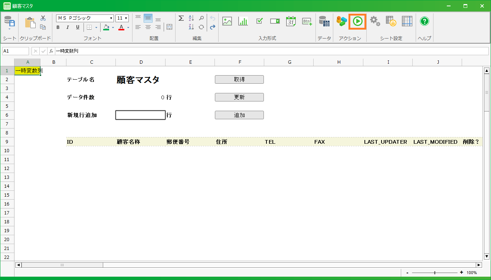Click the add button (Btn+) icon
This screenshot has height=280, width=491.
coord(307,21)
